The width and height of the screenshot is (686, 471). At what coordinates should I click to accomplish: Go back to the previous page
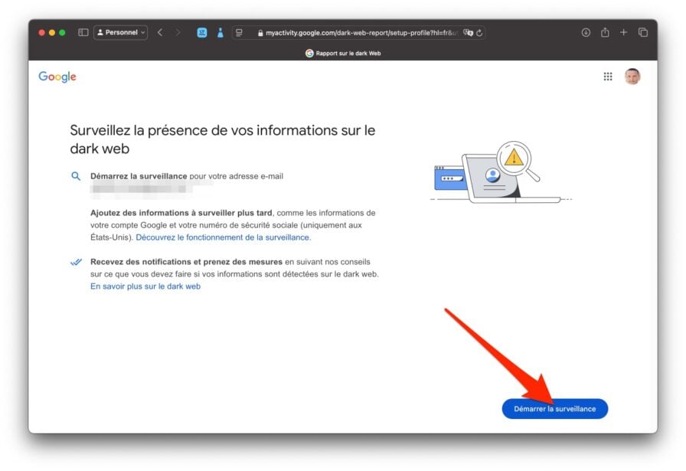point(160,33)
